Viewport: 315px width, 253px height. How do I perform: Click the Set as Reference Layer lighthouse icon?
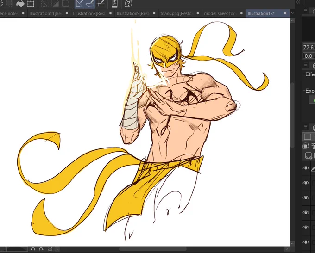(313, 146)
